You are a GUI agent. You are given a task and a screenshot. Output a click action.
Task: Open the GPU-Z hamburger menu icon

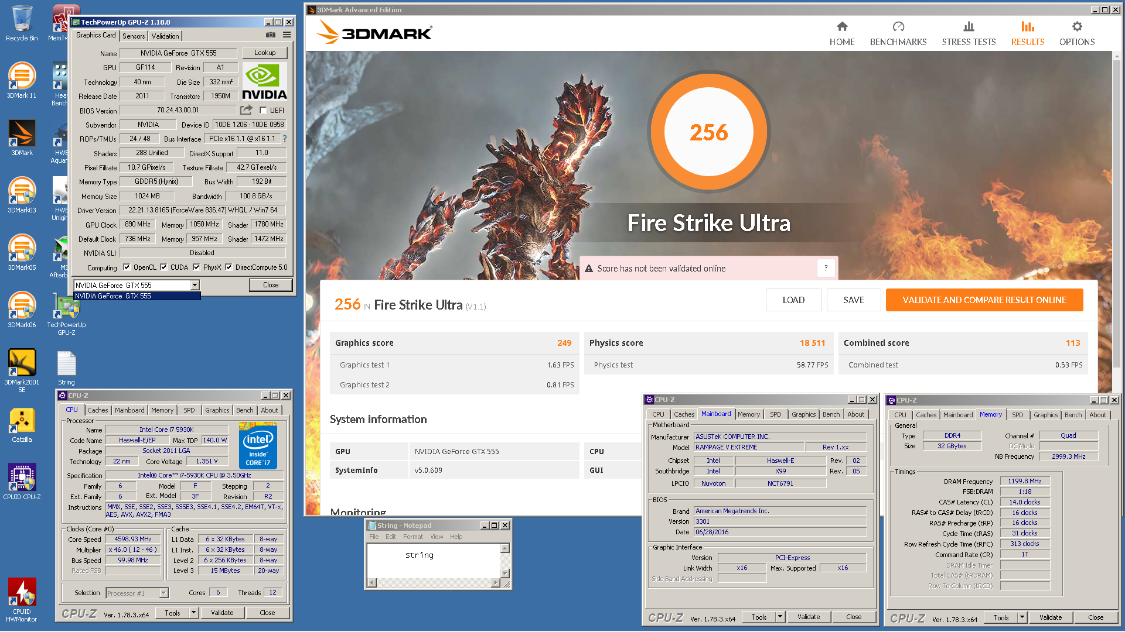point(287,35)
